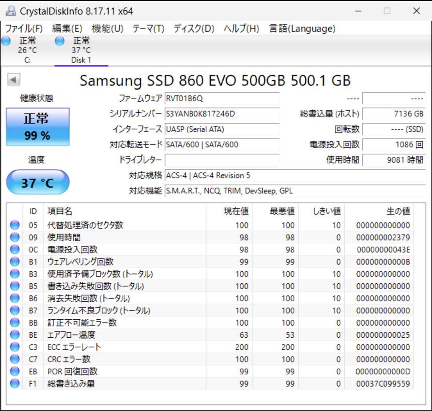Click raw value 000000002379
Viewport: 432px width, 411px height.
[x=383, y=237]
